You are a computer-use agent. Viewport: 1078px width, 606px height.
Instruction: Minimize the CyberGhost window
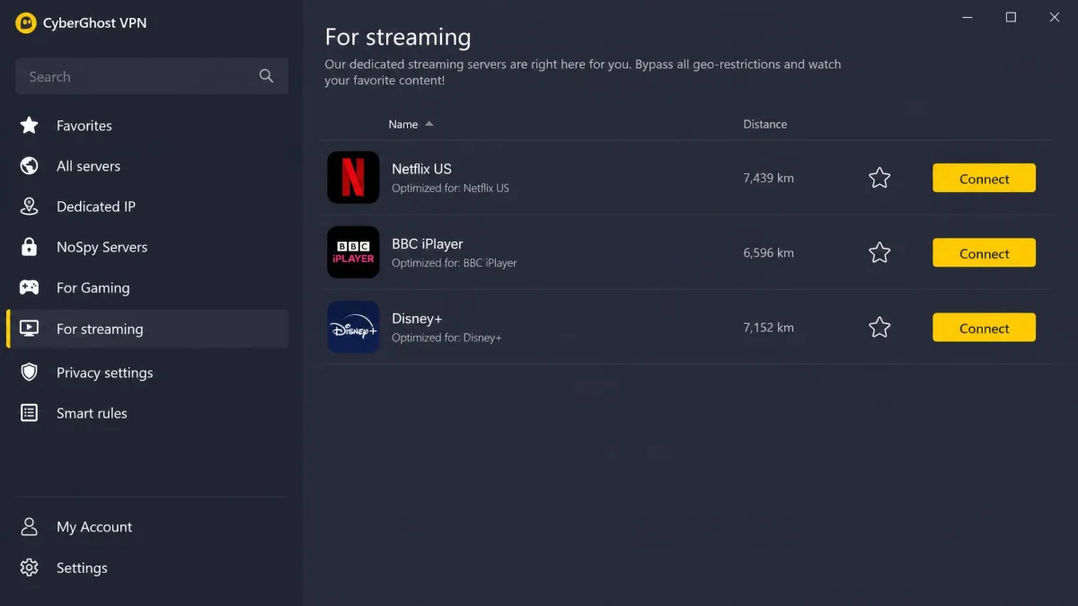(x=968, y=17)
